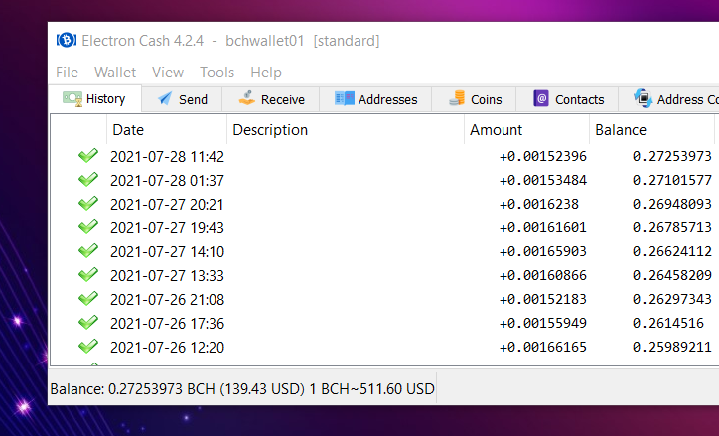Switch to the History tab
719x436 pixels.
pos(95,99)
